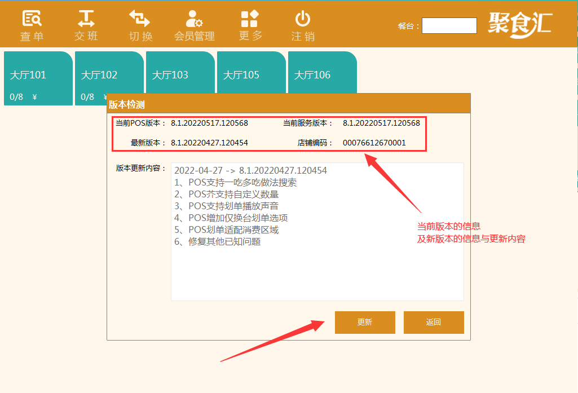Click the 当前POS版本 version number
This screenshot has height=393, width=578.
click(209, 123)
